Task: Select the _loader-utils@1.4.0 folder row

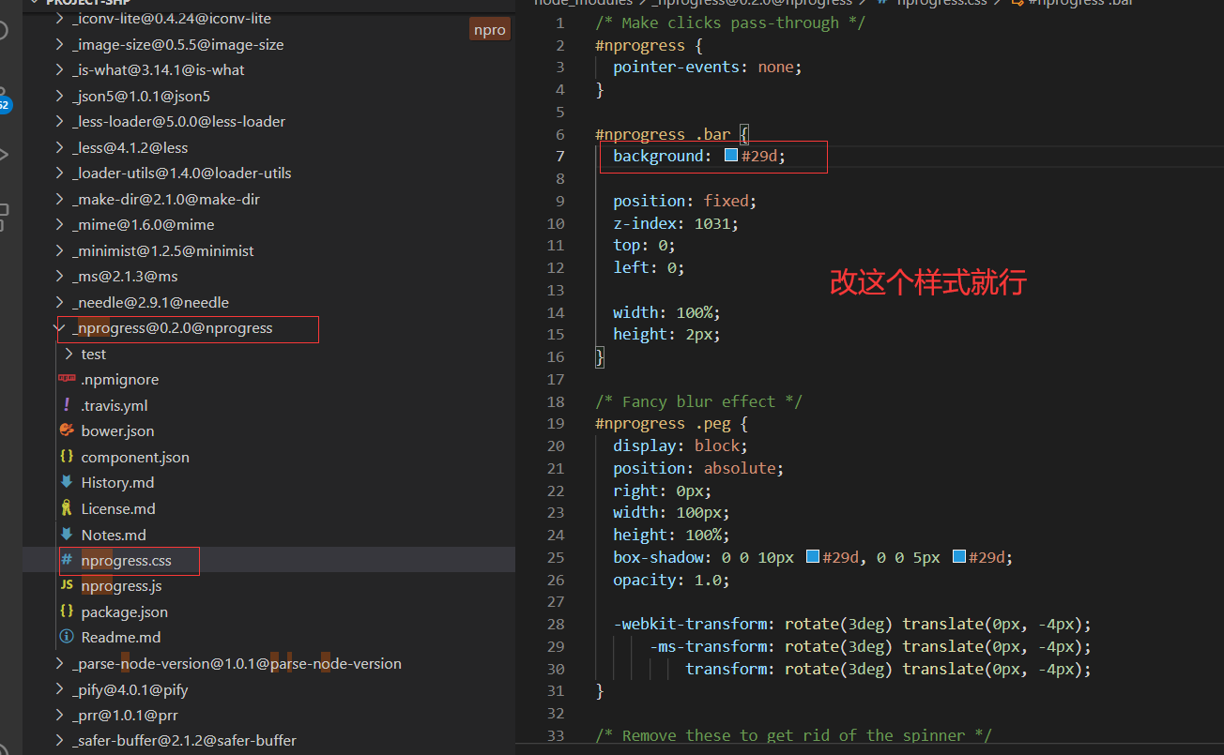Action: pyautogui.click(x=268, y=173)
